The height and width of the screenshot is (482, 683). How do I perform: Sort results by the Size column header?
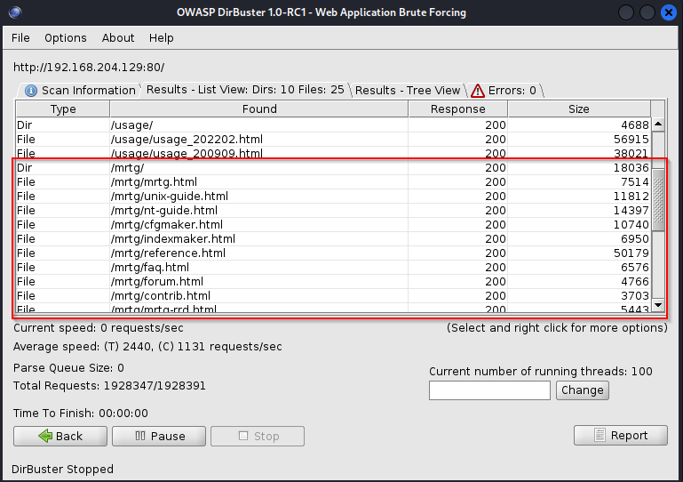[579, 109]
